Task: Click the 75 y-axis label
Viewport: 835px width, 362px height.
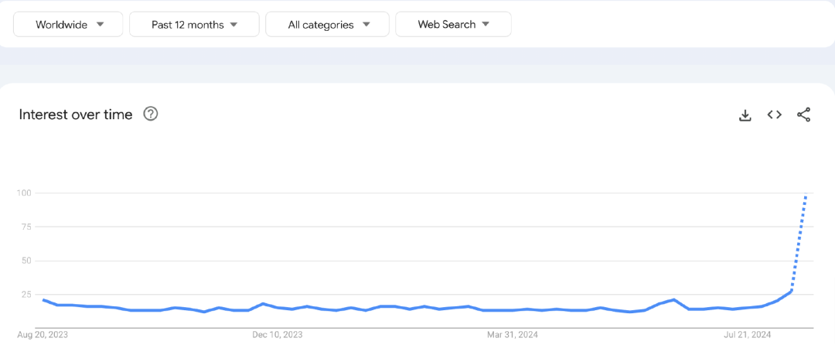Action: pyautogui.click(x=26, y=227)
